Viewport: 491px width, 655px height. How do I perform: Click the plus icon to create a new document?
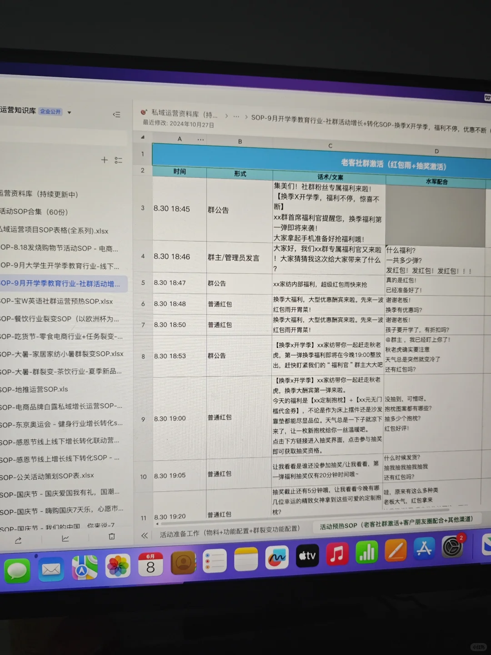pos(104,160)
